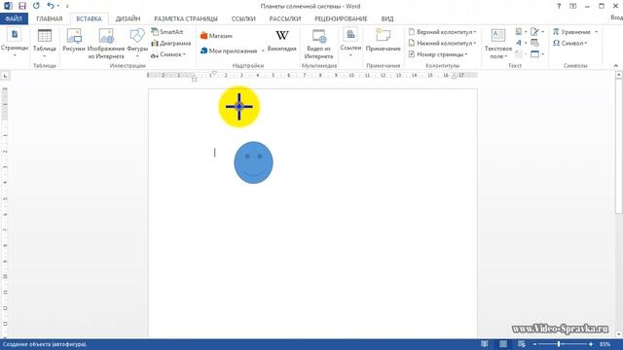Click the Вход (Sign in) link

click(x=616, y=17)
